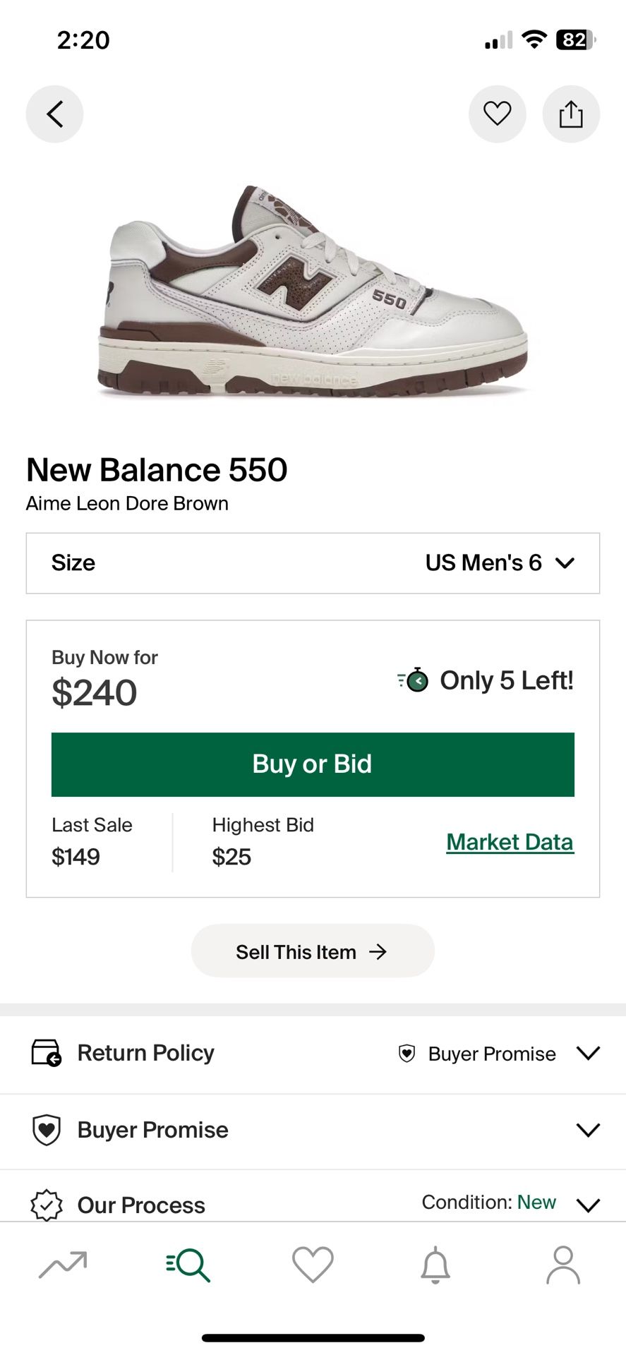This screenshot has height=1355, width=626.
Task: Open notifications via the bell icon
Action: coord(438,1265)
